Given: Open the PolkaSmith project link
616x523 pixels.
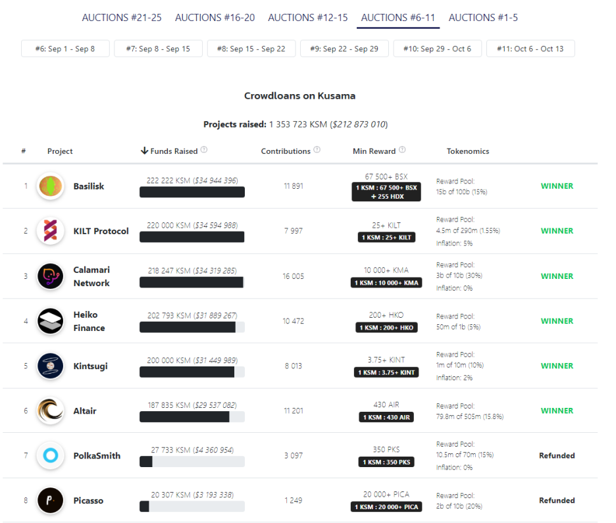Looking at the screenshot, I should 97,455.
